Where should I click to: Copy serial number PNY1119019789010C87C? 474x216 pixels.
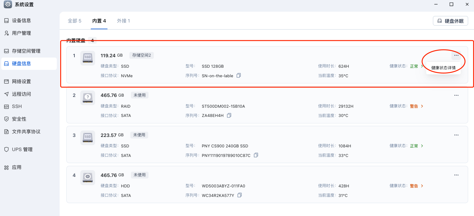point(256,155)
